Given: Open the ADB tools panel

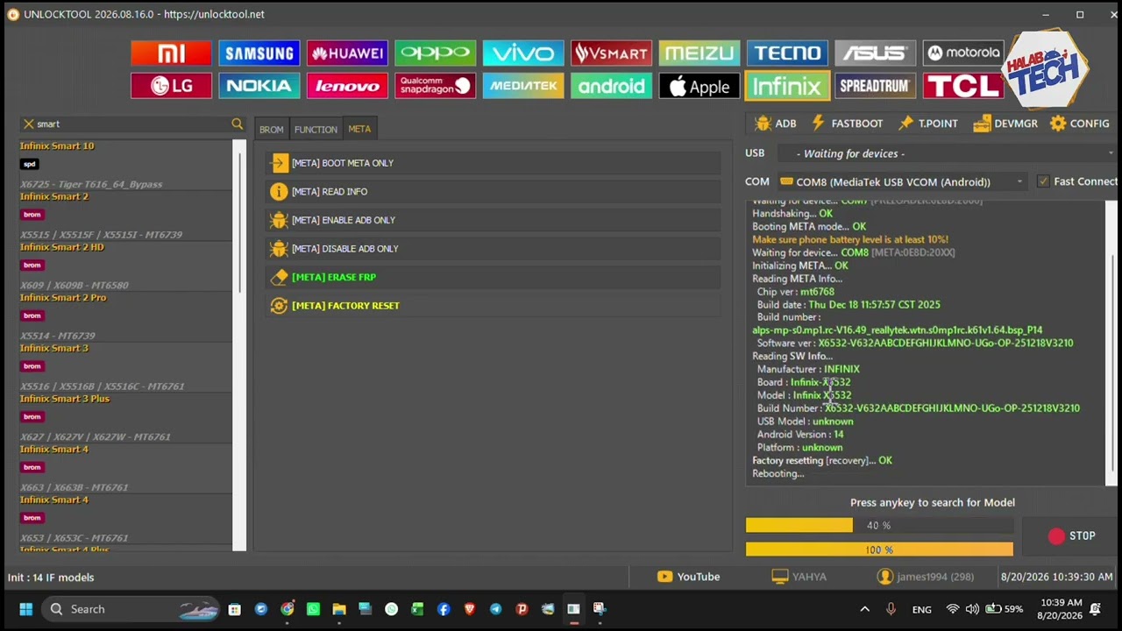Looking at the screenshot, I should coord(776,124).
